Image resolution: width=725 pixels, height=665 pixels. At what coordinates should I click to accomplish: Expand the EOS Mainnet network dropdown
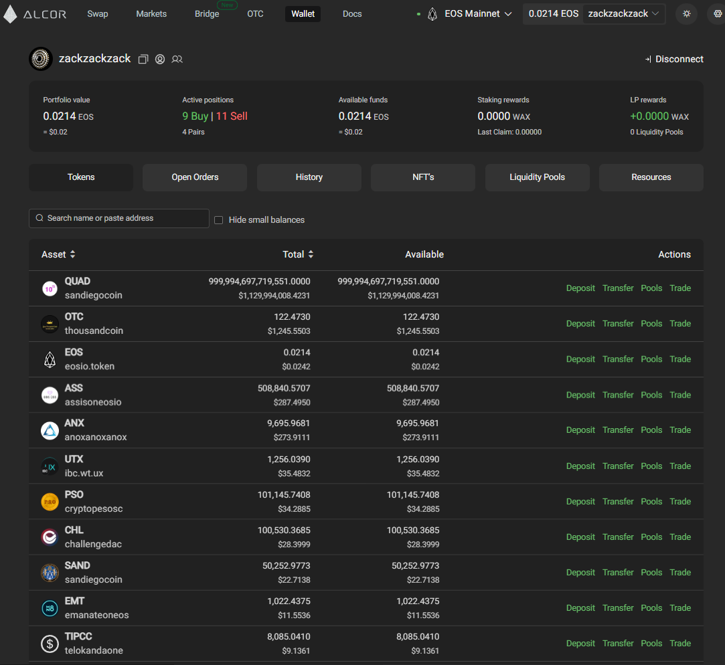point(478,14)
